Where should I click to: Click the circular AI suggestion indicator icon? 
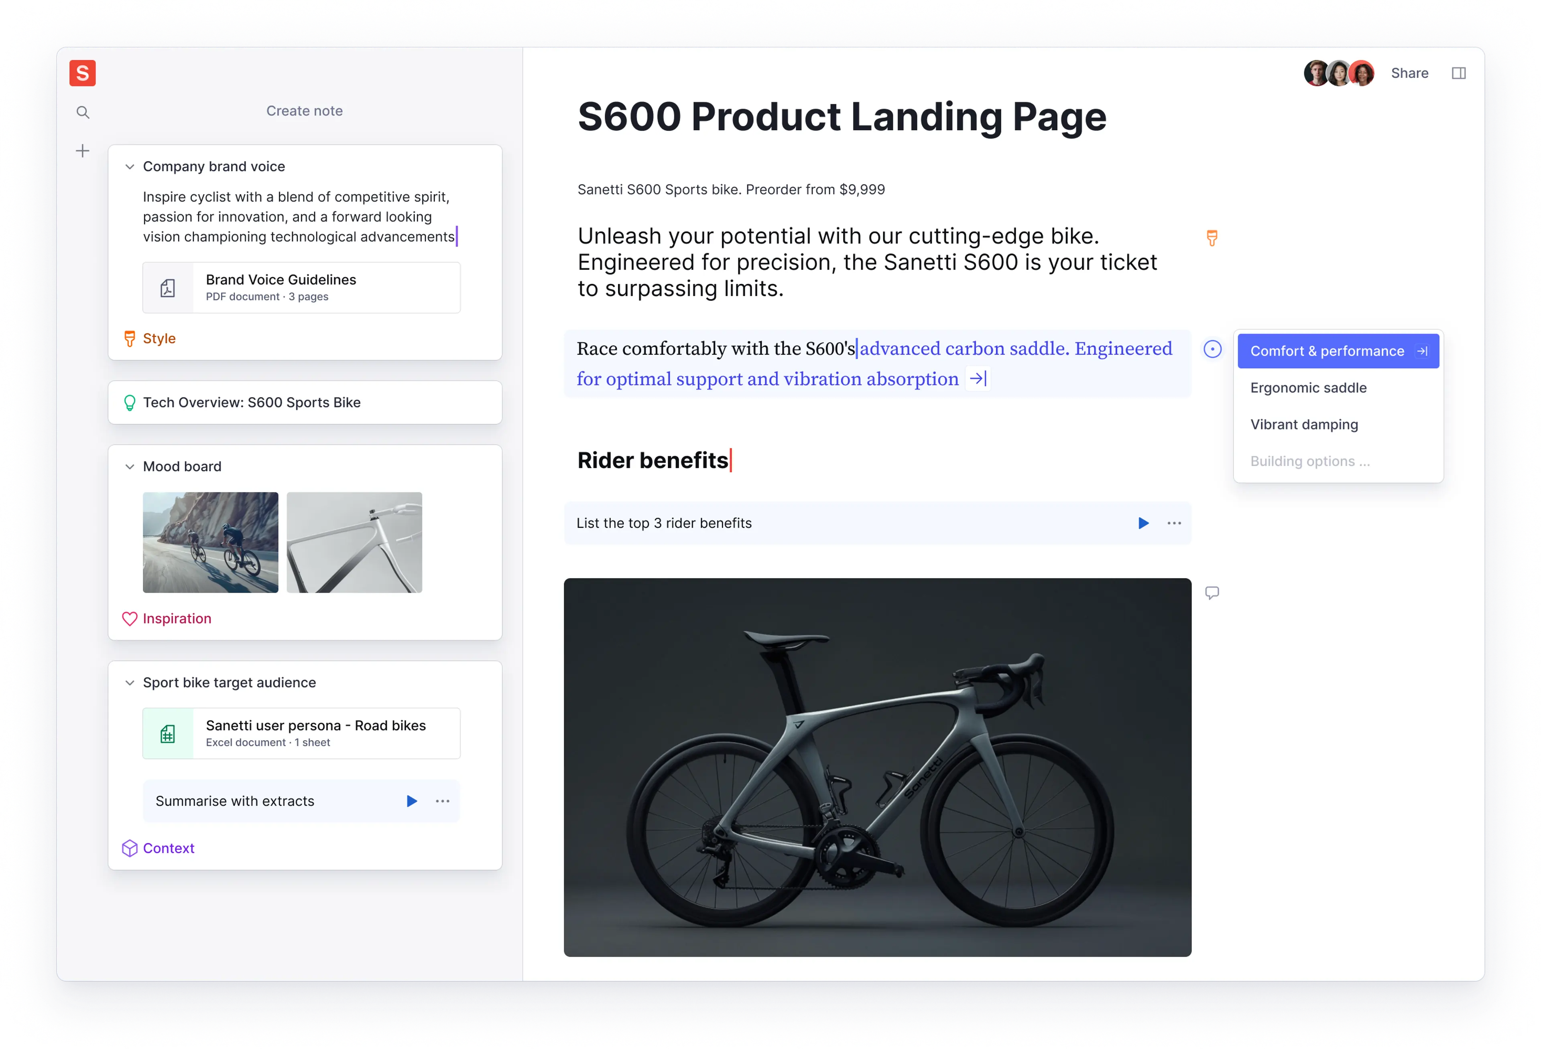(x=1212, y=349)
